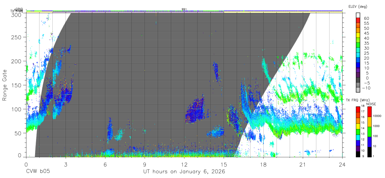
Task: Click the '55' label on ELEV scale
Action: click(x=367, y=23)
